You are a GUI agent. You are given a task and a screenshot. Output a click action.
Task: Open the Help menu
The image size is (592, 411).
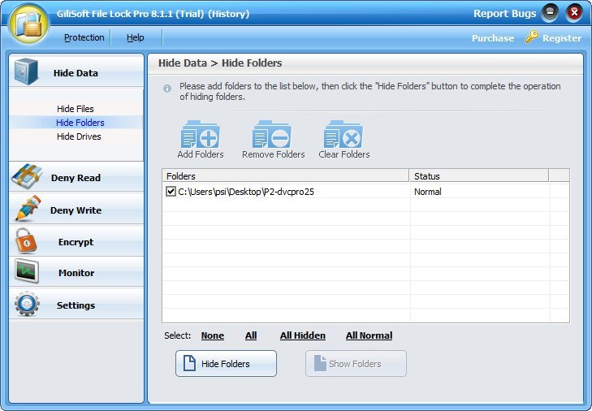135,37
